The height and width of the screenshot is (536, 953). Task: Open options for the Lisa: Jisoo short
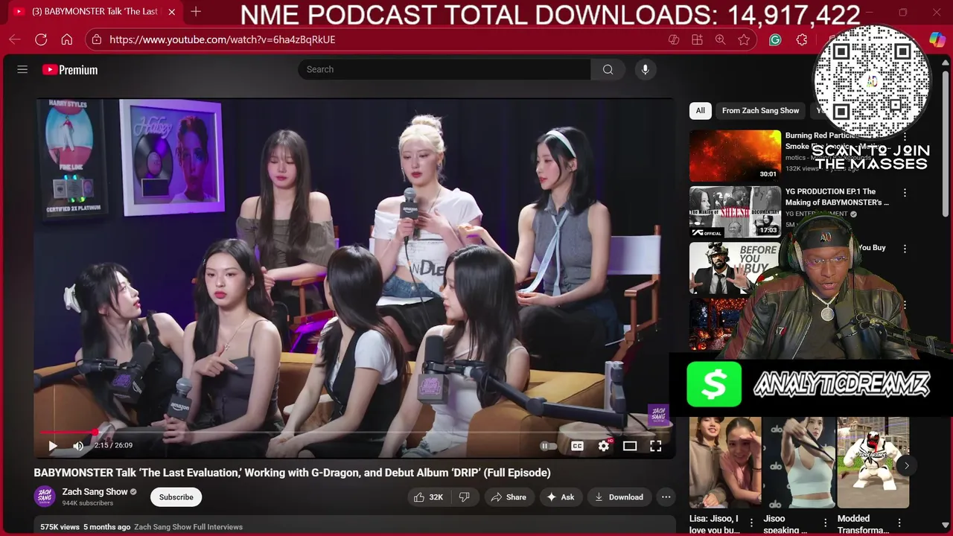point(752,523)
